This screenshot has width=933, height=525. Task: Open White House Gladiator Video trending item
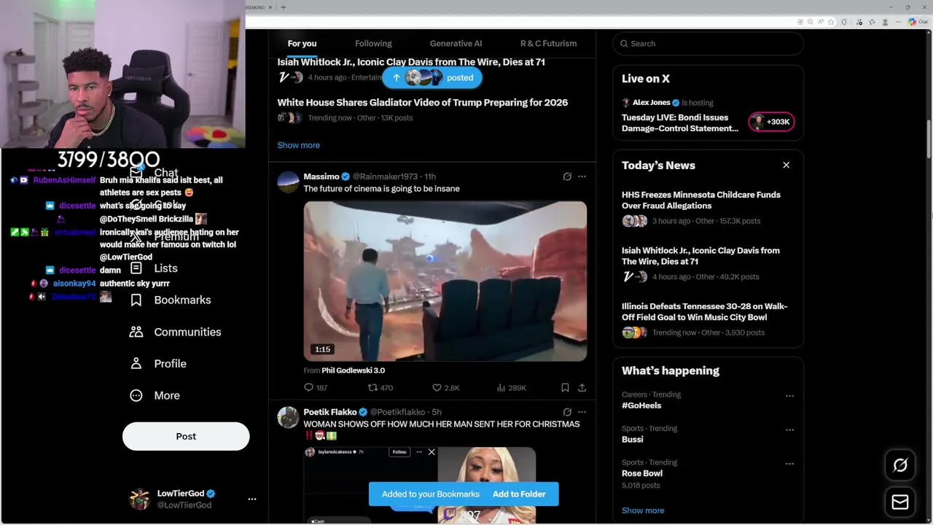[x=422, y=103]
